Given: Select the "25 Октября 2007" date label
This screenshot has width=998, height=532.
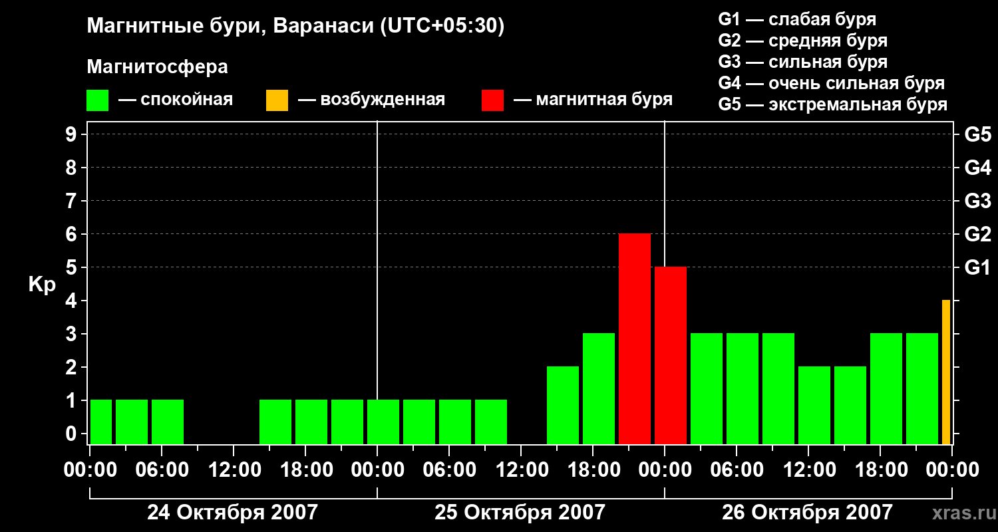Looking at the screenshot, I should (520, 512).
